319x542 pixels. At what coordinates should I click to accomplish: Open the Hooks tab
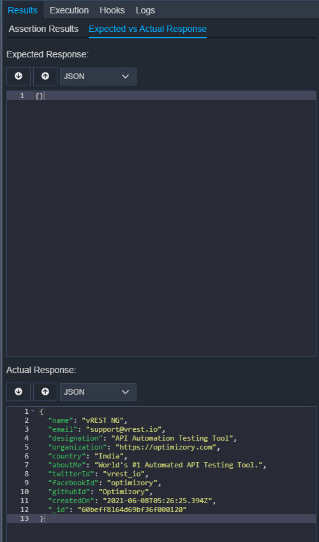pos(112,10)
